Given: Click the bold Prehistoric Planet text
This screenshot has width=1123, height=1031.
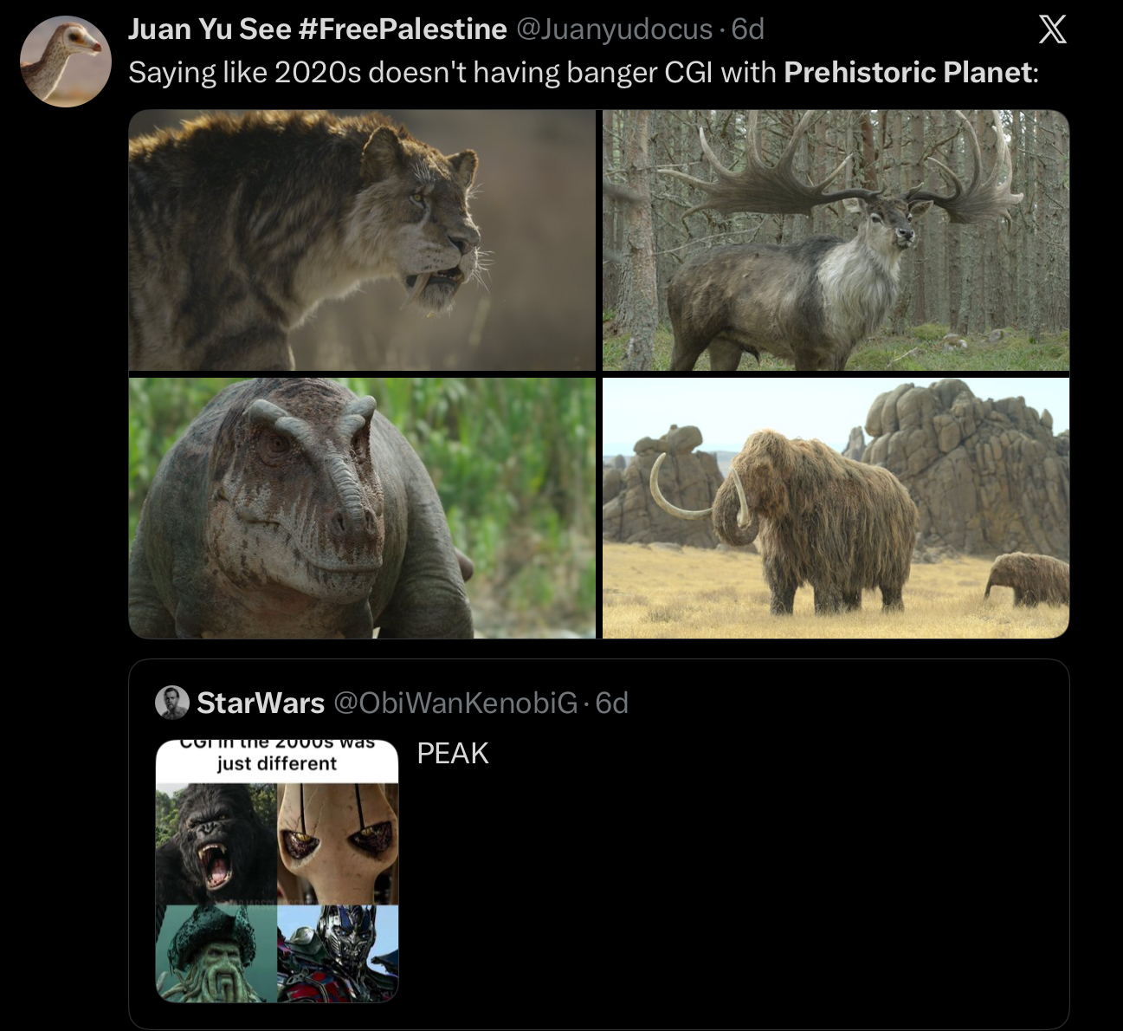Looking at the screenshot, I should tap(907, 72).
